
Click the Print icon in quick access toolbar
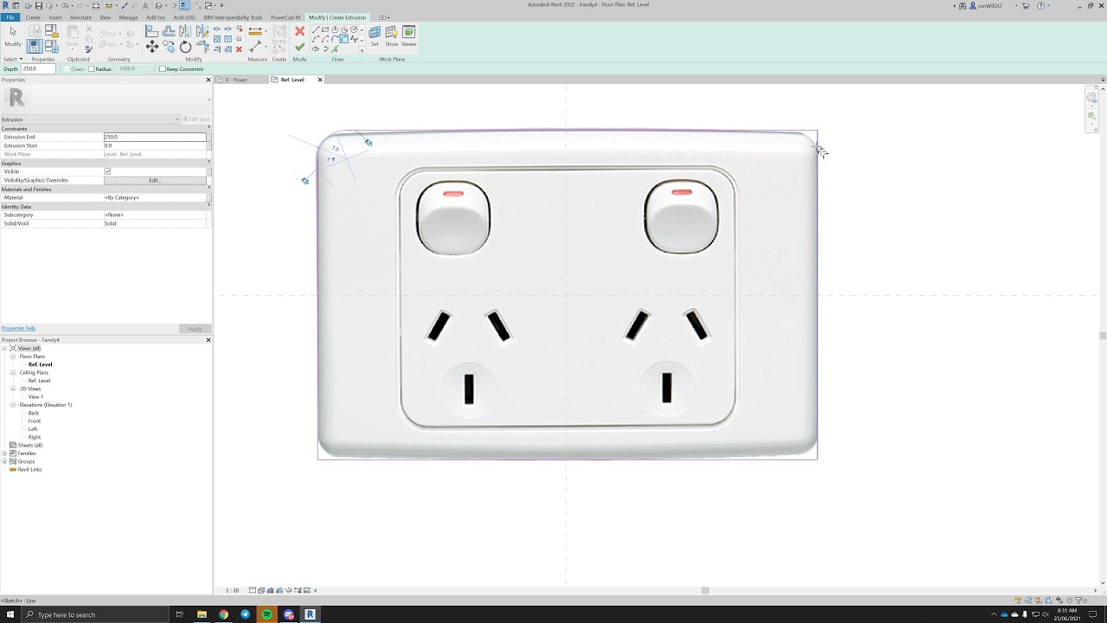pos(96,5)
